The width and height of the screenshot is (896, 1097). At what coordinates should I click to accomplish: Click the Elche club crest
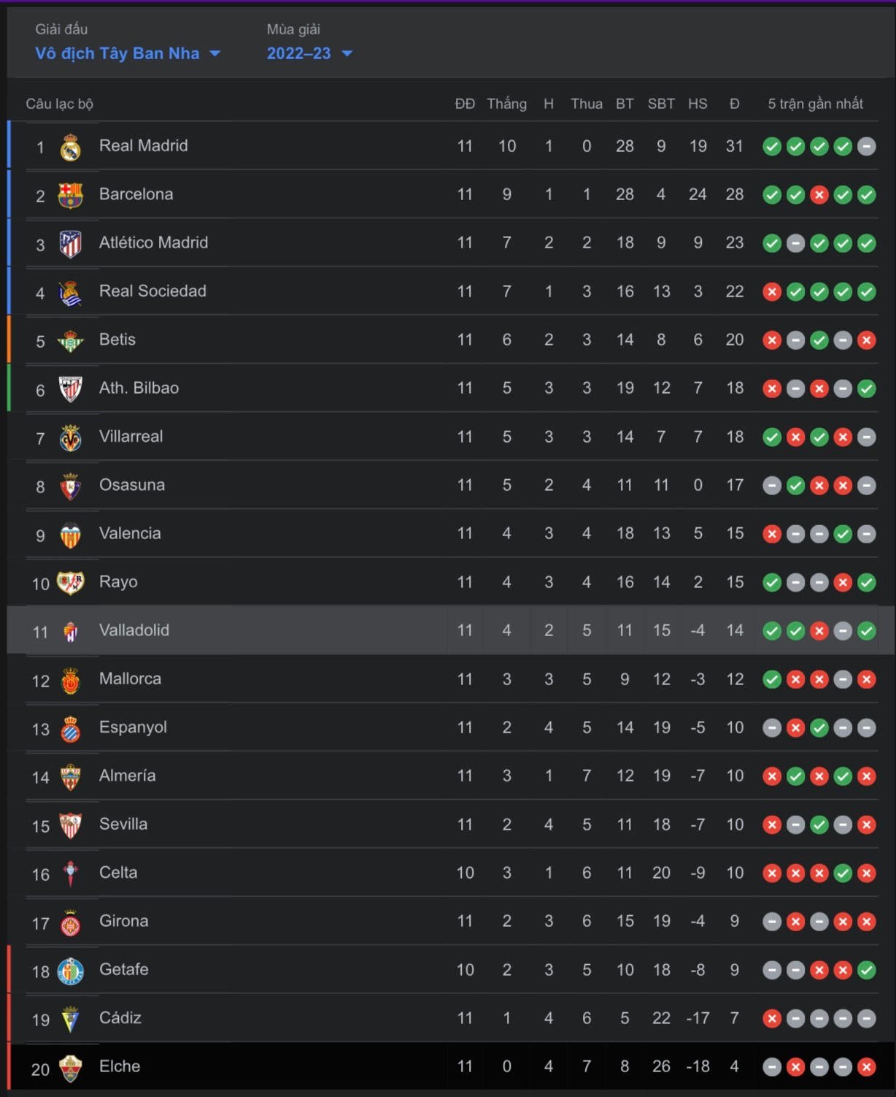tap(70, 1068)
